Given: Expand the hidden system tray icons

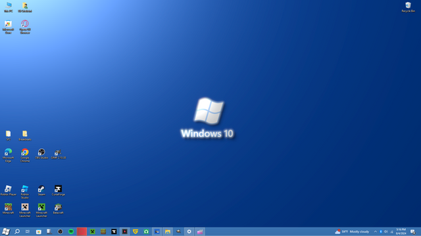Looking at the screenshot, I should pos(376,231).
